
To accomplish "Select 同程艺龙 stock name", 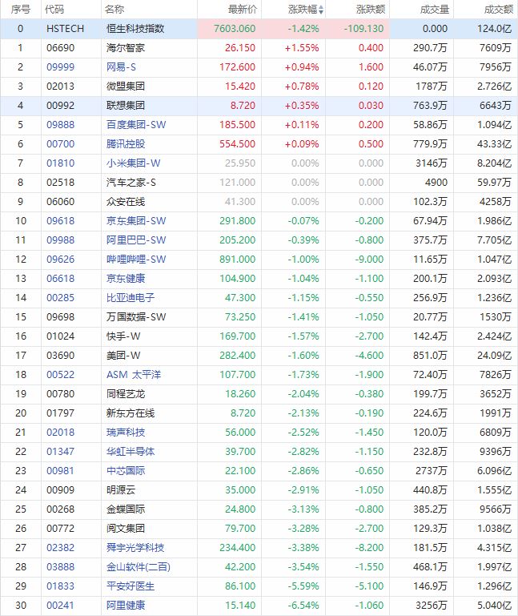I will (x=126, y=394).
